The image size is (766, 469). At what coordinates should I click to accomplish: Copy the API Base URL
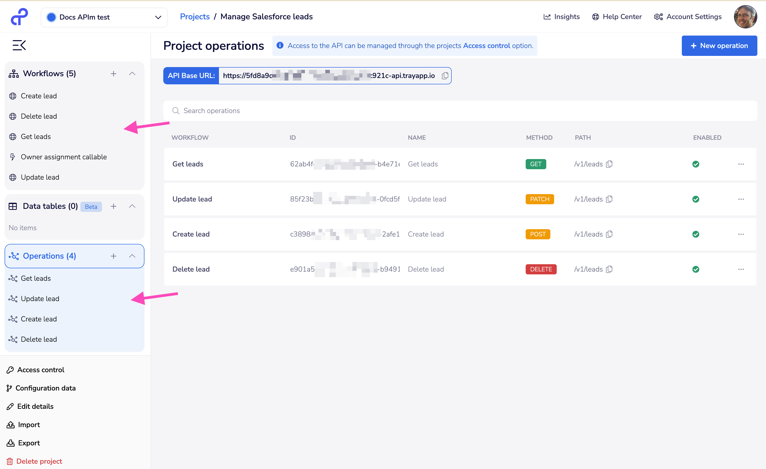click(x=445, y=75)
